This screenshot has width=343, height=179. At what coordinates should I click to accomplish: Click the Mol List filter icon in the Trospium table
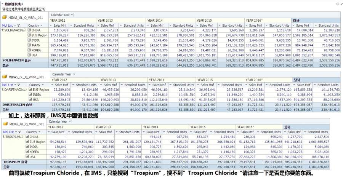tap(19, 132)
